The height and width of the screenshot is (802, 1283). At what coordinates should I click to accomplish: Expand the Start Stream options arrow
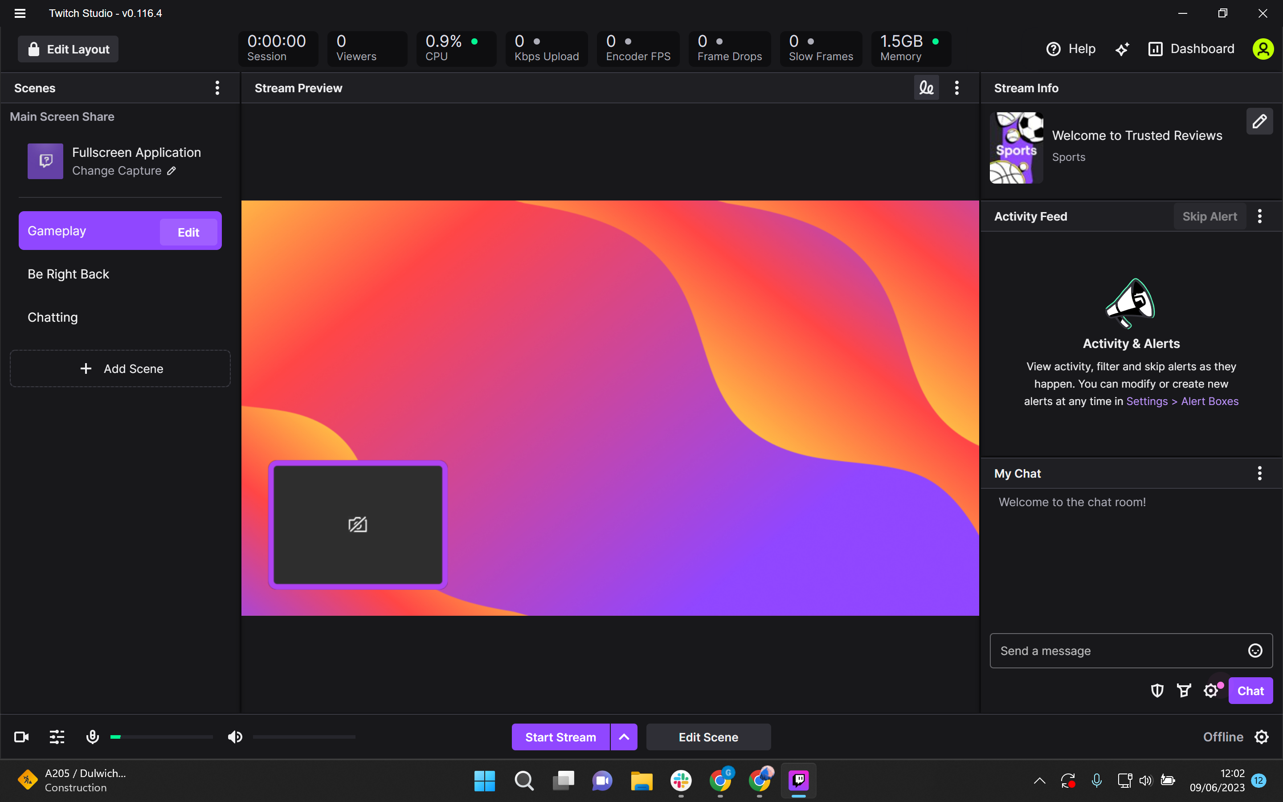click(624, 737)
